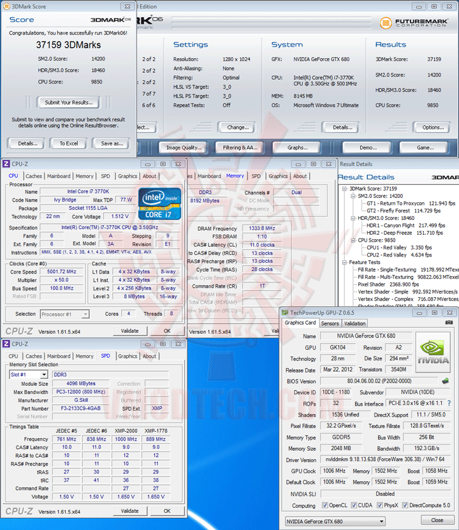Switch to Caches tab in top CPU-Z window
Viewport: 459px width, 530px height.
point(34,176)
